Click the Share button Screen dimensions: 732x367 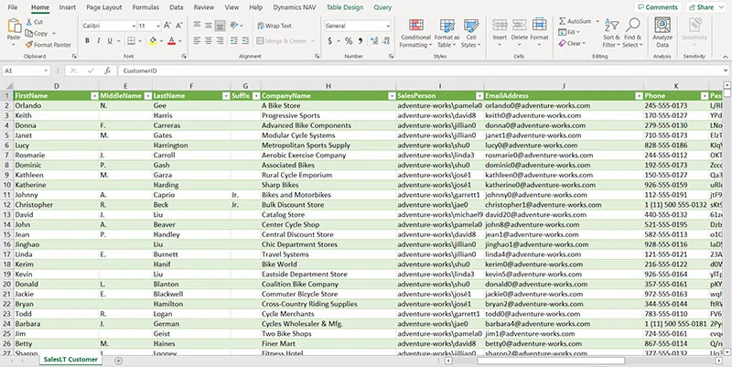point(705,7)
